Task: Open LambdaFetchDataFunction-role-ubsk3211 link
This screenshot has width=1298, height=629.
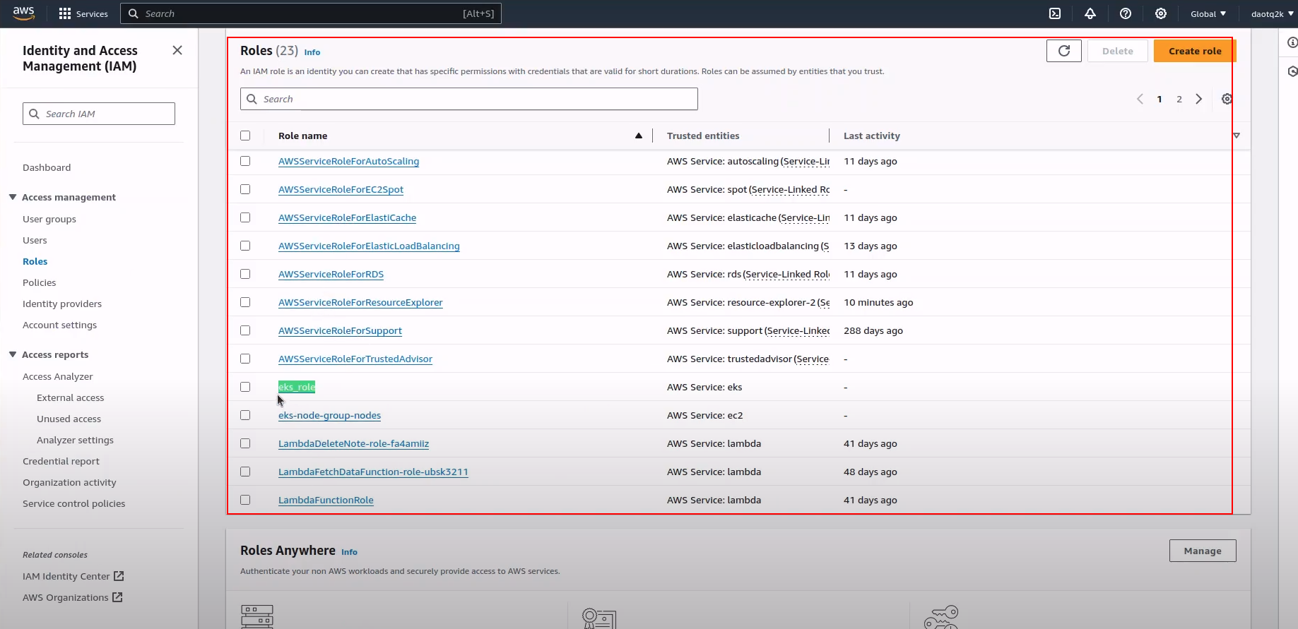Action: tap(373, 472)
